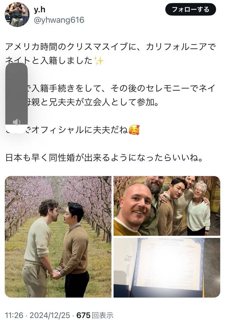The width and height of the screenshot is (225, 320).
Task: Click the COUNTY of FRESNO heading in the document photo
Action: 171,240
